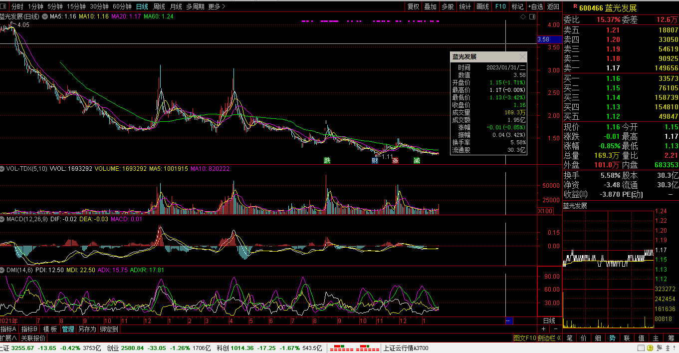This screenshot has height=353, width=679.
Task: Click the 财 marker on the price chart
Action: (x=375, y=161)
